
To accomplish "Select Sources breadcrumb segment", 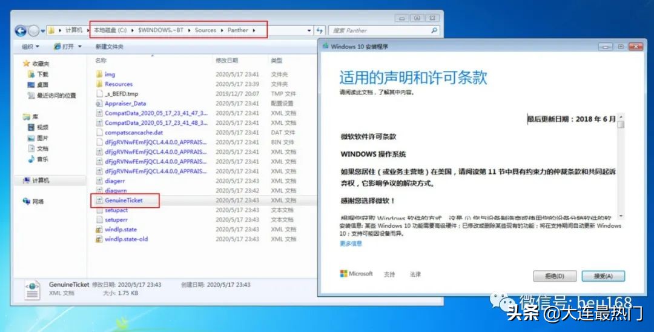I will (205, 30).
